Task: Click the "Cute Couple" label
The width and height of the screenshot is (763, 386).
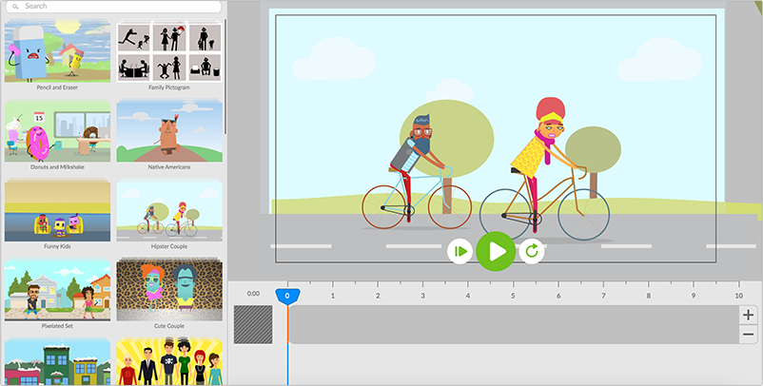Action: pos(169,326)
